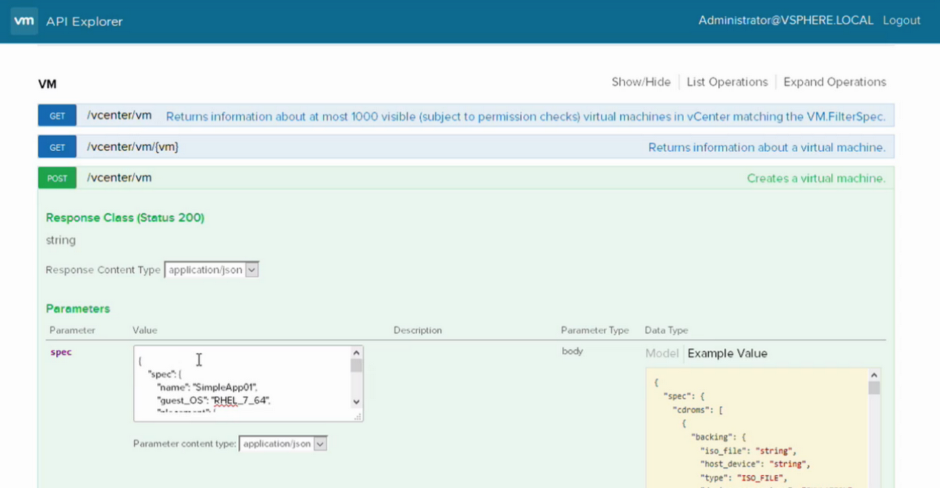Click the "cdroms" key in example

click(692, 410)
